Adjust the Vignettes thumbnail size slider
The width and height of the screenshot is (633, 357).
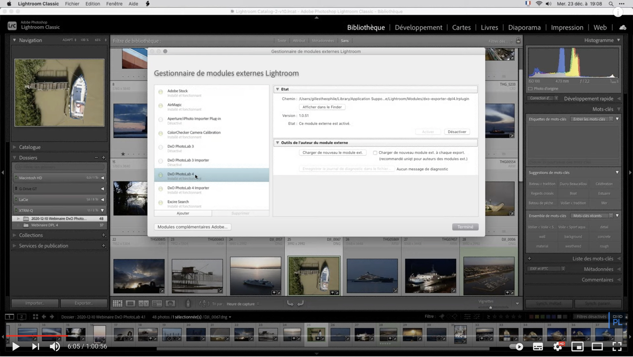(x=491, y=306)
